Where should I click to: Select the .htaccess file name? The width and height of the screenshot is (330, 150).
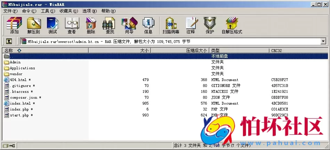tap(22, 91)
